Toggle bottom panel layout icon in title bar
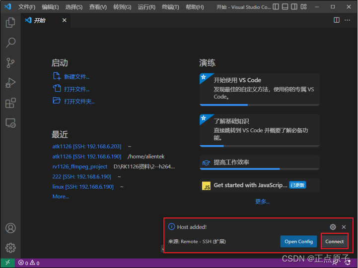 click(x=285, y=7)
